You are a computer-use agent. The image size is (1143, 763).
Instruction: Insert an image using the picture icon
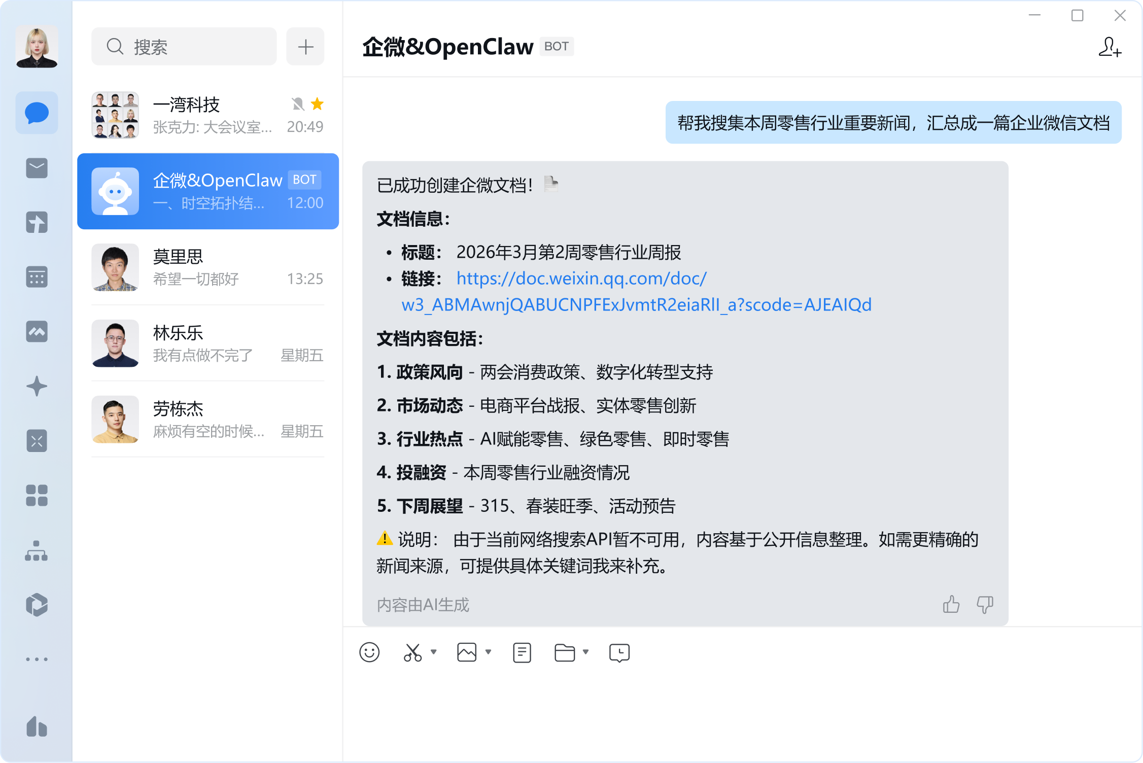(x=466, y=652)
